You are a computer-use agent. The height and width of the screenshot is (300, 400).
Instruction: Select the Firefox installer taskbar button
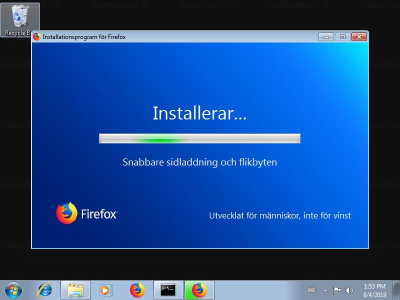(x=199, y=290)
